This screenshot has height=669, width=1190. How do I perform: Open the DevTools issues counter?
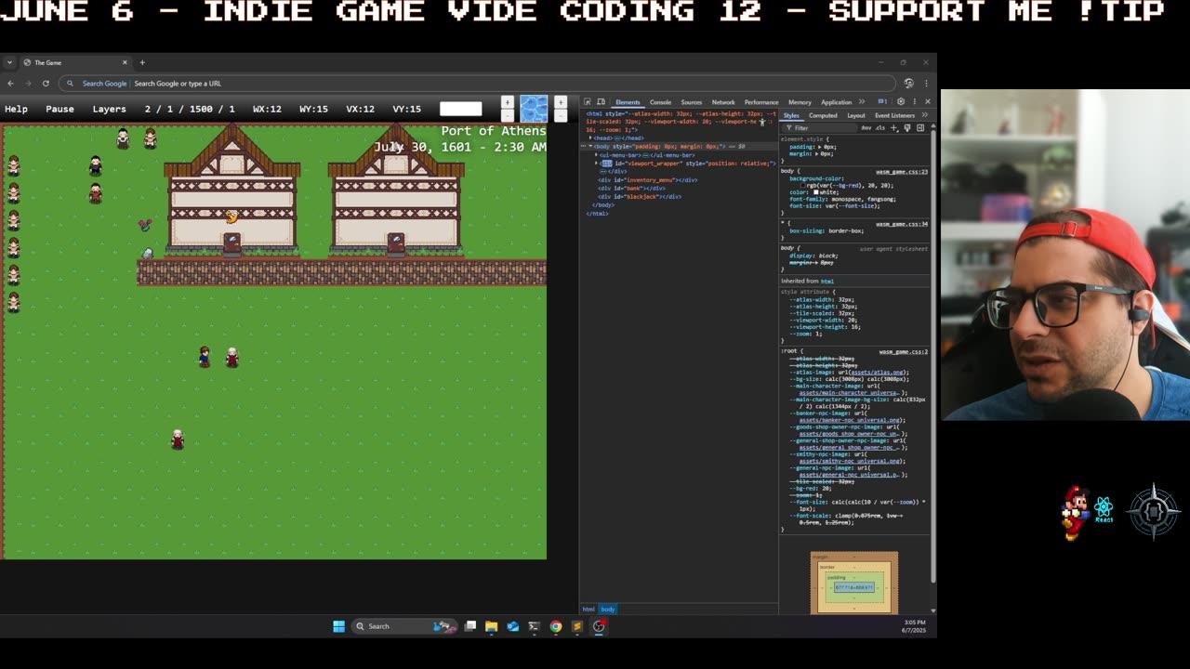click(x=882, y=102)
